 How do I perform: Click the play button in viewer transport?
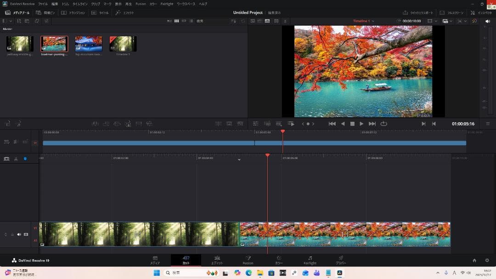361,124
